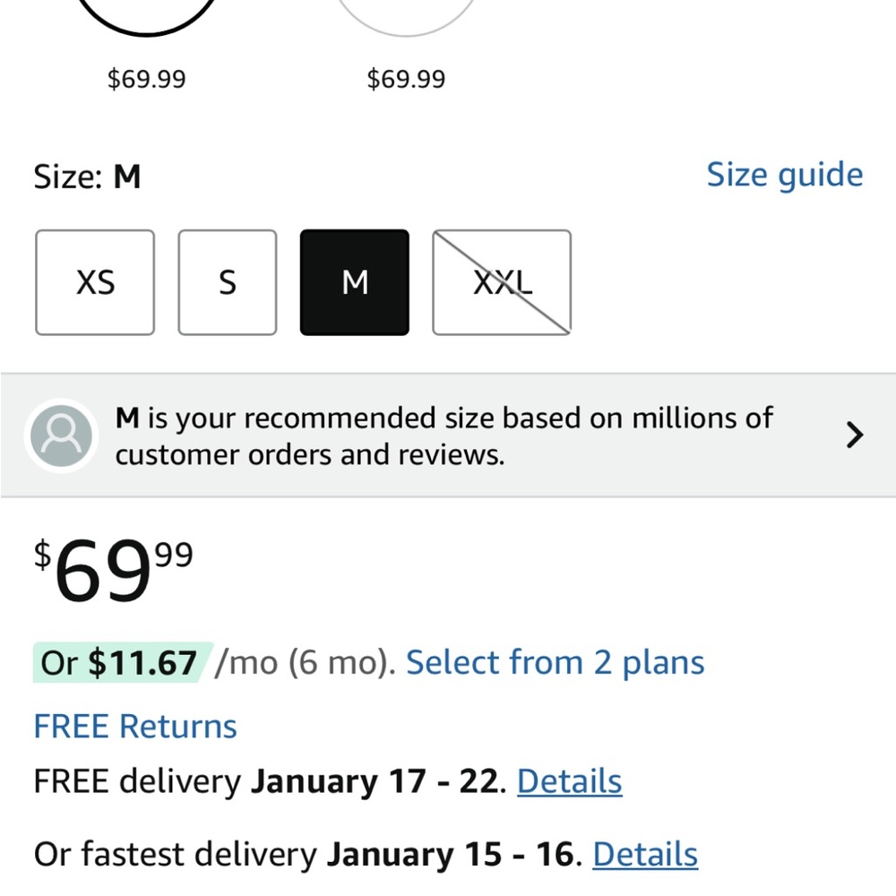
Task: View FREE Returns information
Action: pos(135,726)
